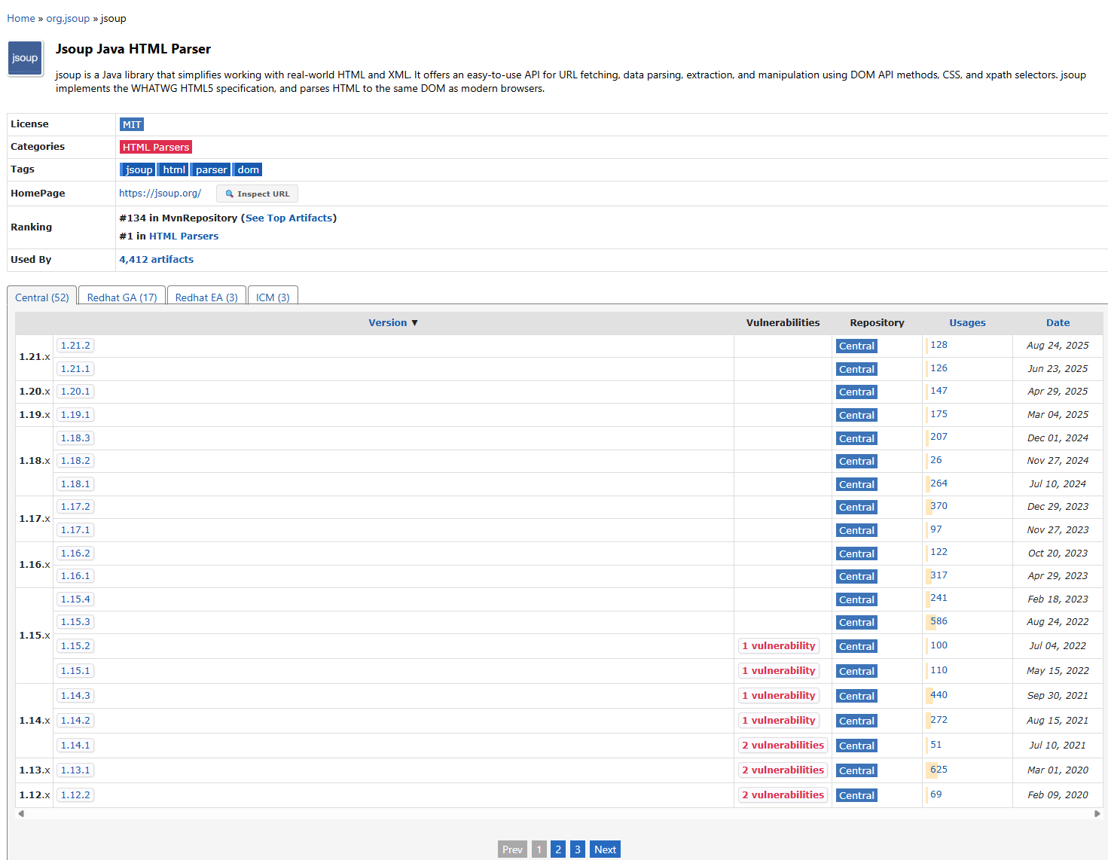Viewport: 1108px width, 860px height.
Task: Switch to the Redhat EA (3) tab
Action: click(x=206, y=297)
